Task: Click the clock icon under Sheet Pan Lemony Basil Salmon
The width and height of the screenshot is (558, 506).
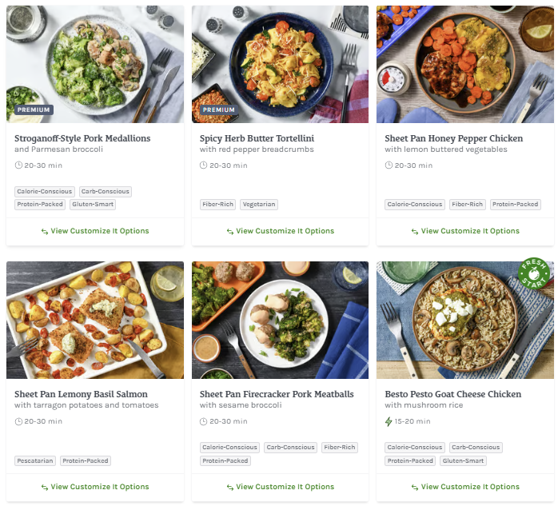Action: click(x=18, y=421)
